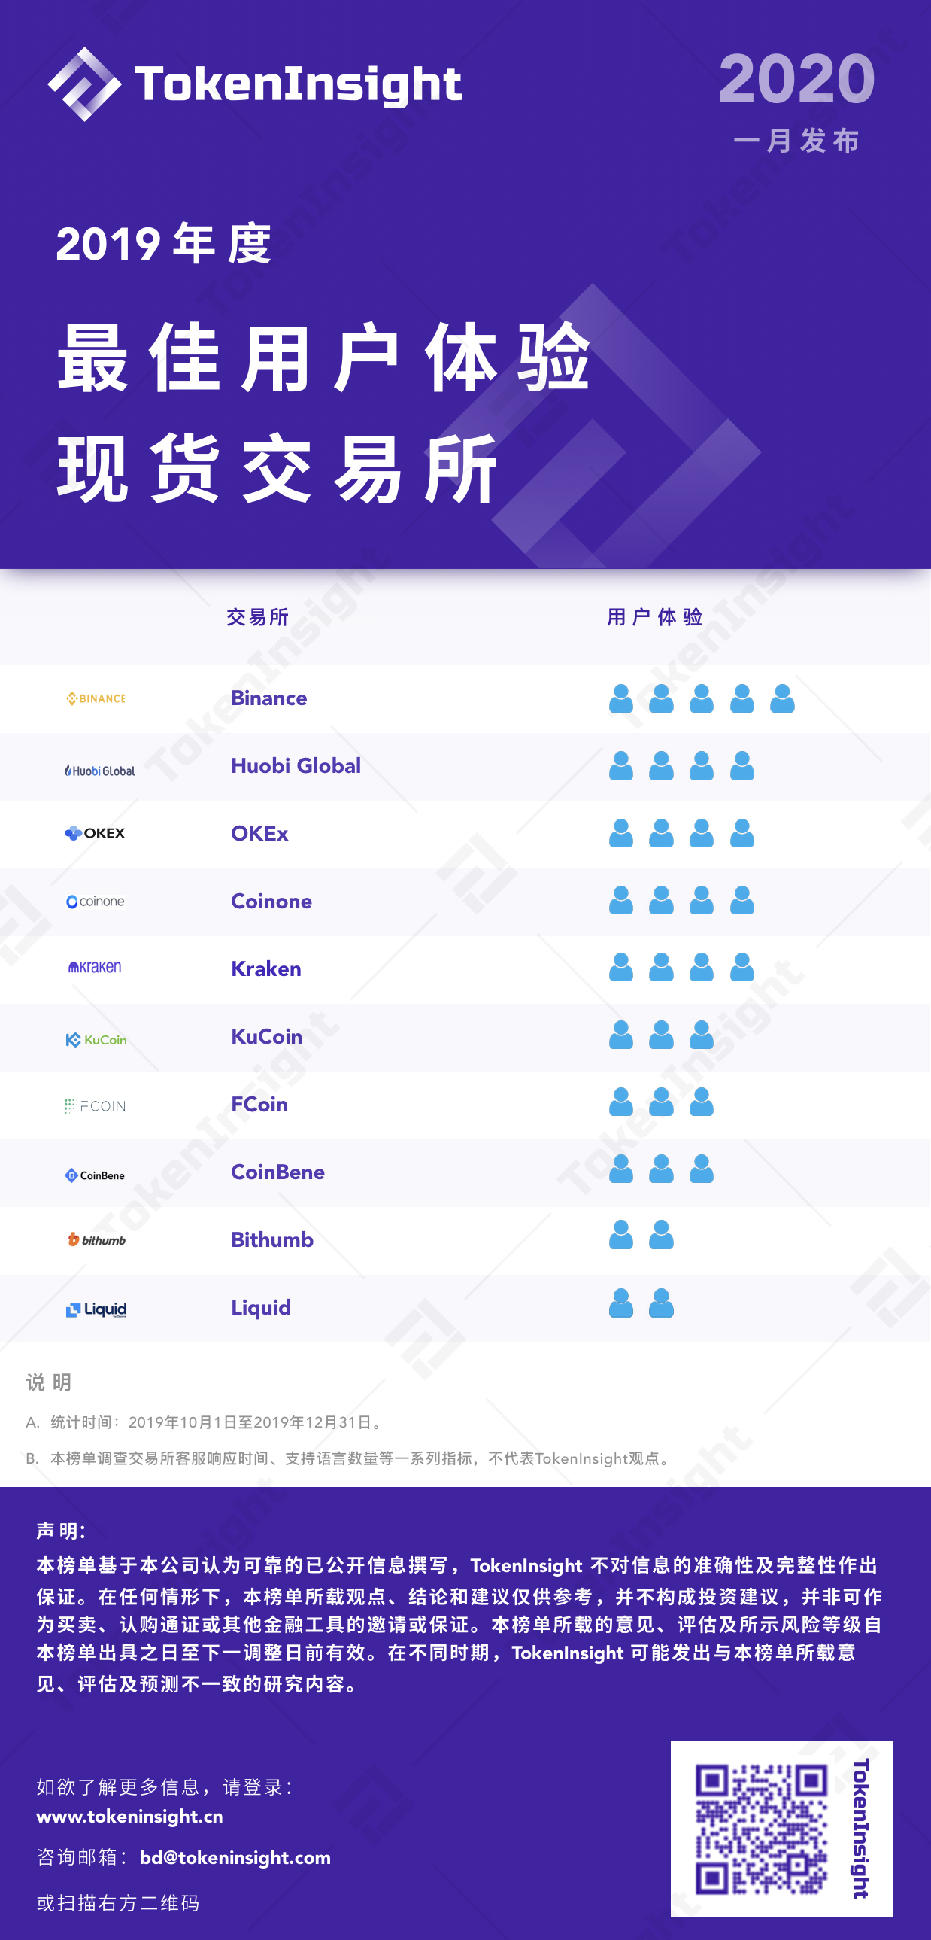This screenshot has width=931, height=1940.
Task: Click the 如欲了解更多信息，请登录 text
Action: coord(165,1786)
